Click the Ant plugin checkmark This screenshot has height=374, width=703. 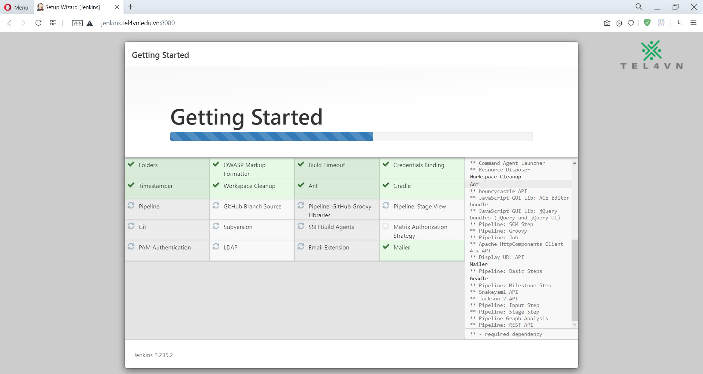(x=301, y=185)
